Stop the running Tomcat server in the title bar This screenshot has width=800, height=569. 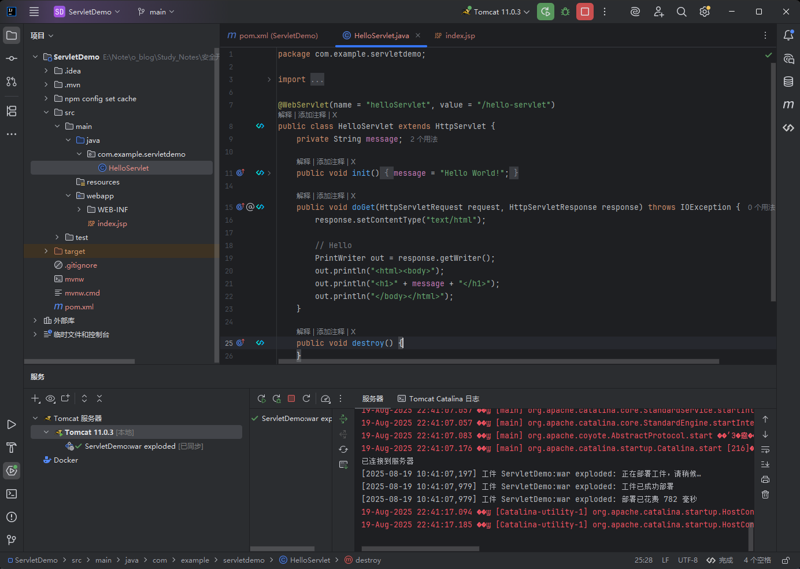pos(585,12)
